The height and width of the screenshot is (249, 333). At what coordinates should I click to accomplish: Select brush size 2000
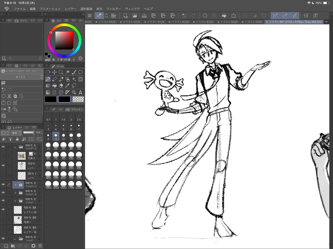coord(79,185)
